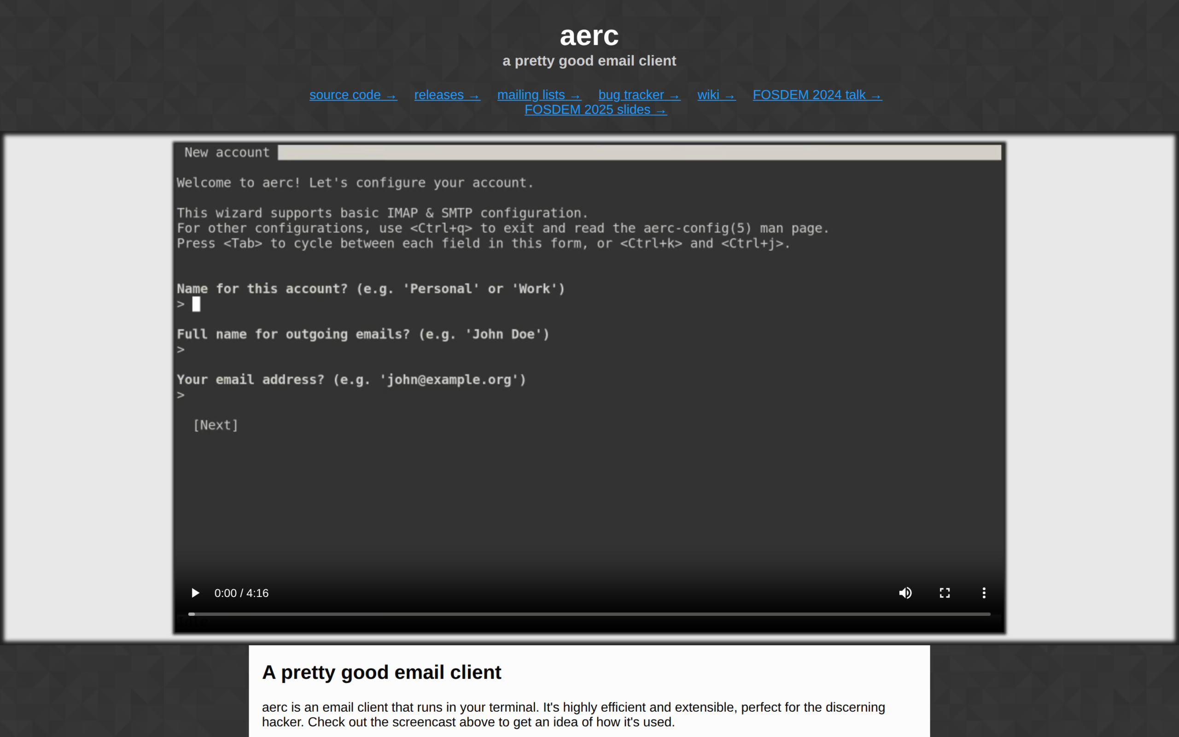Click the [Next] text in the video
The image size is (1179, 737).
point(216,425)
